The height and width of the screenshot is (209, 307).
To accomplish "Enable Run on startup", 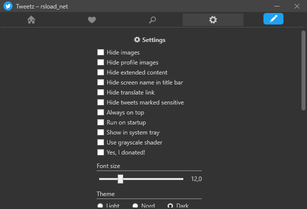I will click(x=101, y=122).
